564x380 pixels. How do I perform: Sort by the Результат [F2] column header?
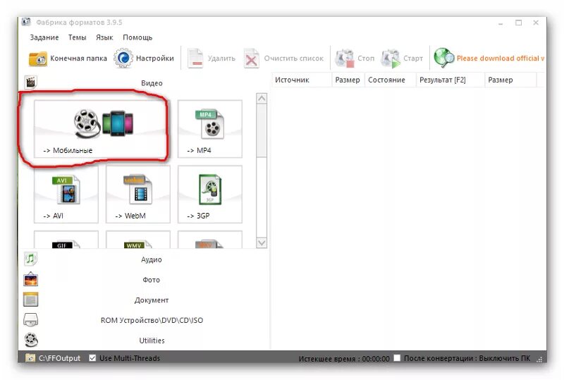(x=450, y=80)
